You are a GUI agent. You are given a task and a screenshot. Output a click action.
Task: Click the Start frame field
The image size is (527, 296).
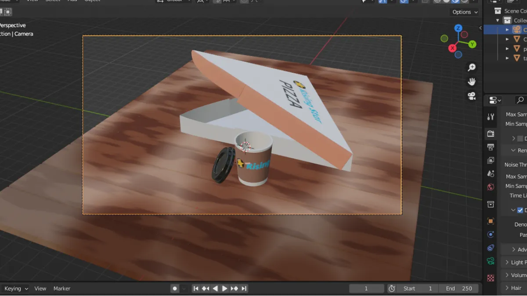419,289
